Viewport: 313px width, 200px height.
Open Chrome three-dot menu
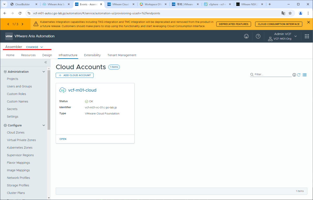(308, 13)
